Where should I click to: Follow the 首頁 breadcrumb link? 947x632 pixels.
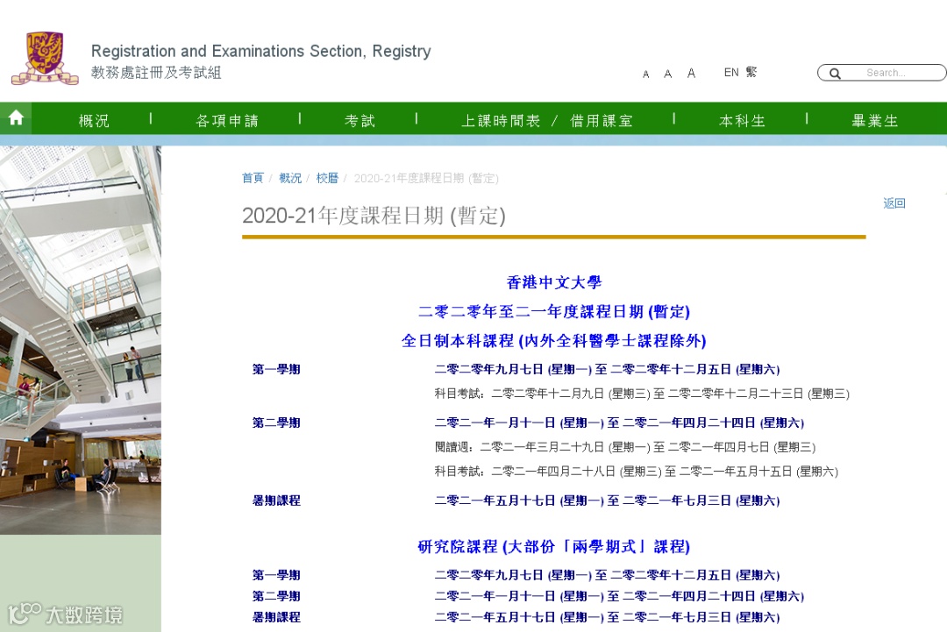pos(253,178)
